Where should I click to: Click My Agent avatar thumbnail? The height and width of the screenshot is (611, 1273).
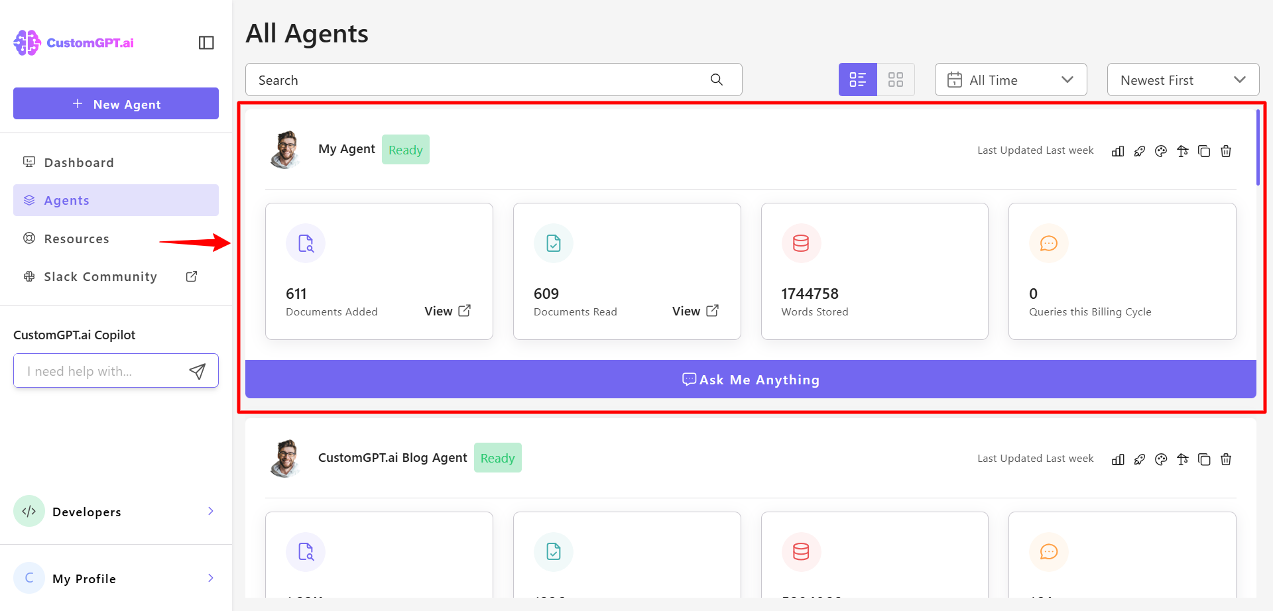click(x=286, y=150)
